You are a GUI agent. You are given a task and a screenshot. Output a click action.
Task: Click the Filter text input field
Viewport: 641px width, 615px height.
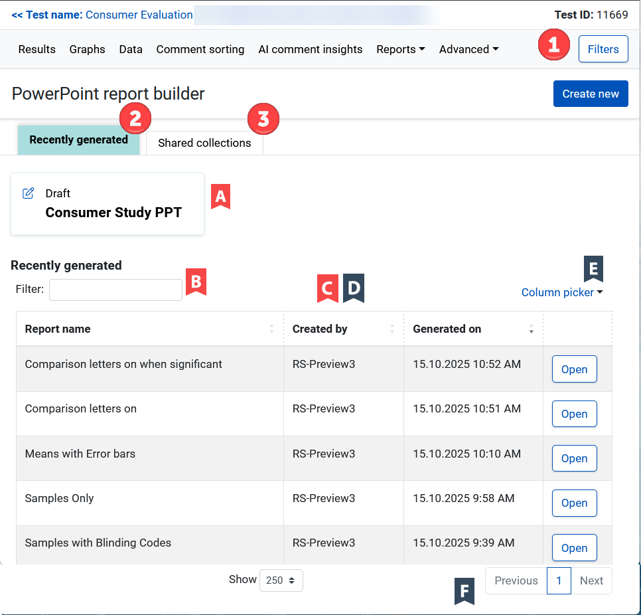coord(115,290)
